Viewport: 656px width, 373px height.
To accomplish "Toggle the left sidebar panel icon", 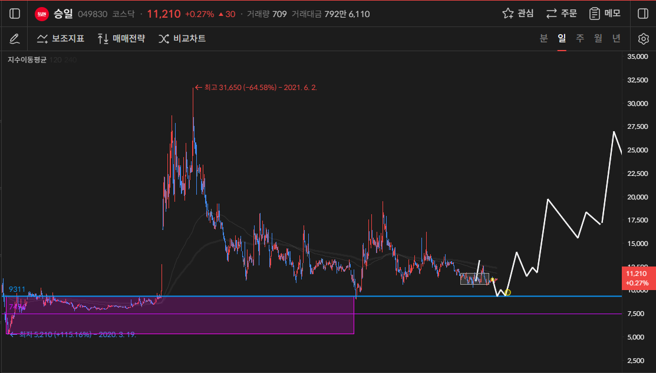I will tap(15, 14).
